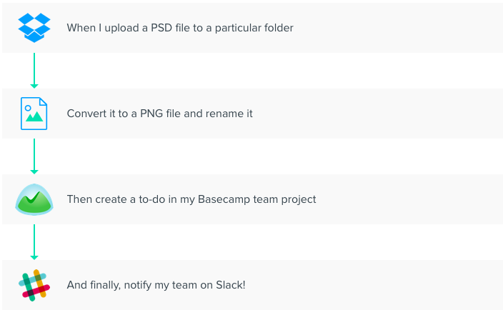Choose the 'And finally, notify my team' step
The height and width of the screenshot is (320, 503).
coord(156,285)
